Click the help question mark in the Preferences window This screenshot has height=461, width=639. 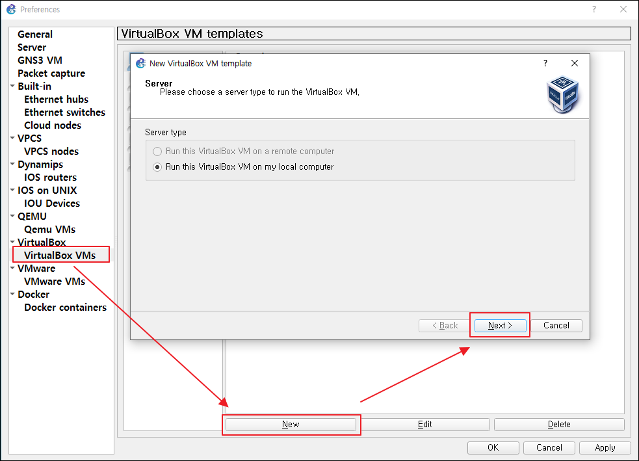click(593, 9)
